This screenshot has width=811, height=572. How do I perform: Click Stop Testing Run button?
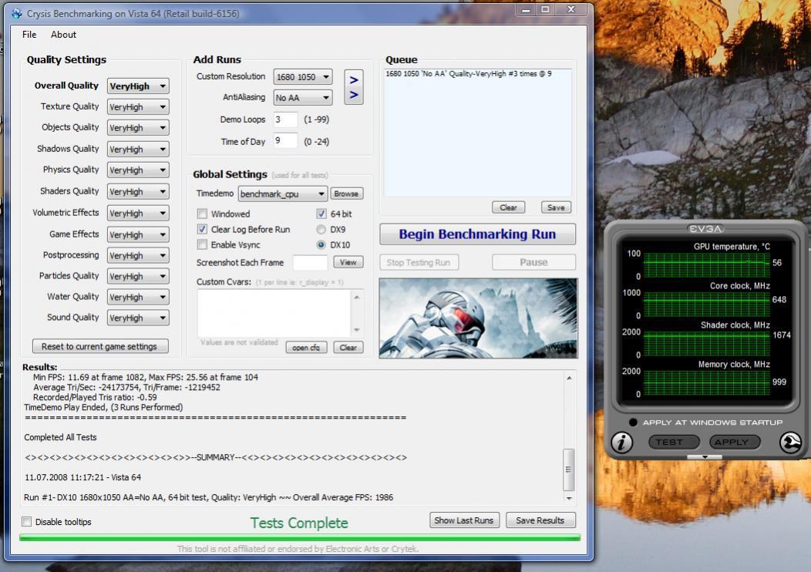(419, 262)
